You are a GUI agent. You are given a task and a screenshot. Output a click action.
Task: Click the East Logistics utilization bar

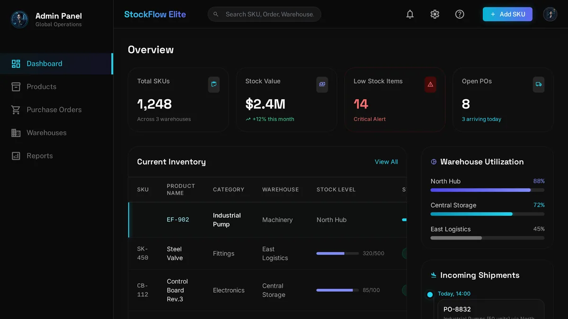click(x=488, y=238)
